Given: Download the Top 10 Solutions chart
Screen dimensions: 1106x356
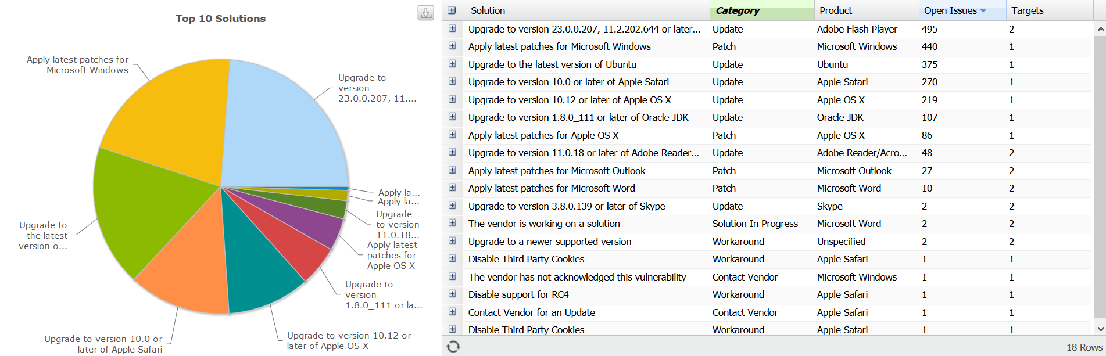Looking at the screenshot, I should pos(425,13).
